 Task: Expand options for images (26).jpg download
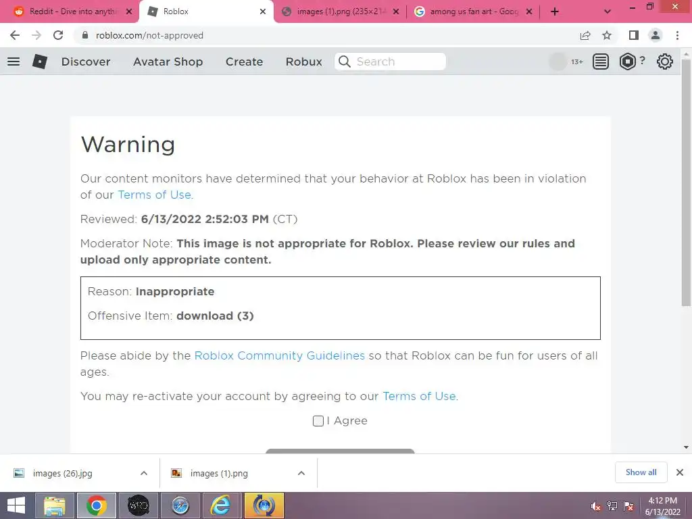(144, 473)
